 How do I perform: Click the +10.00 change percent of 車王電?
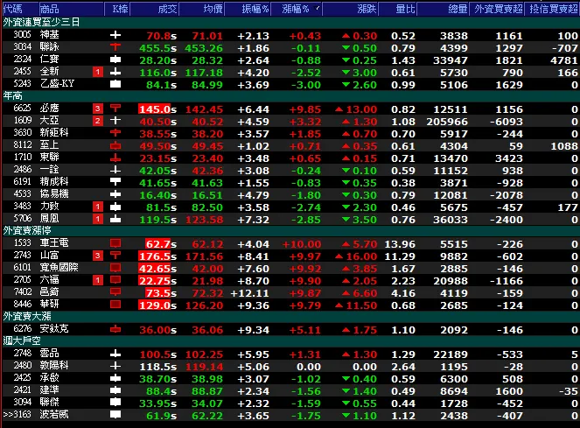(x=302, y=244)
